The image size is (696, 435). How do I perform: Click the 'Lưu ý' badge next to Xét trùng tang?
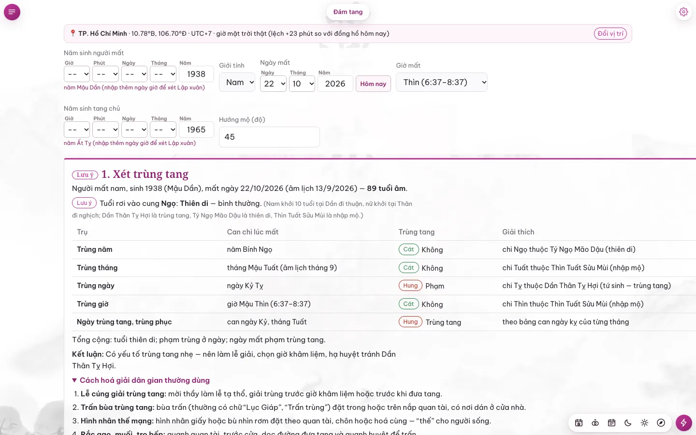(85, 175)
